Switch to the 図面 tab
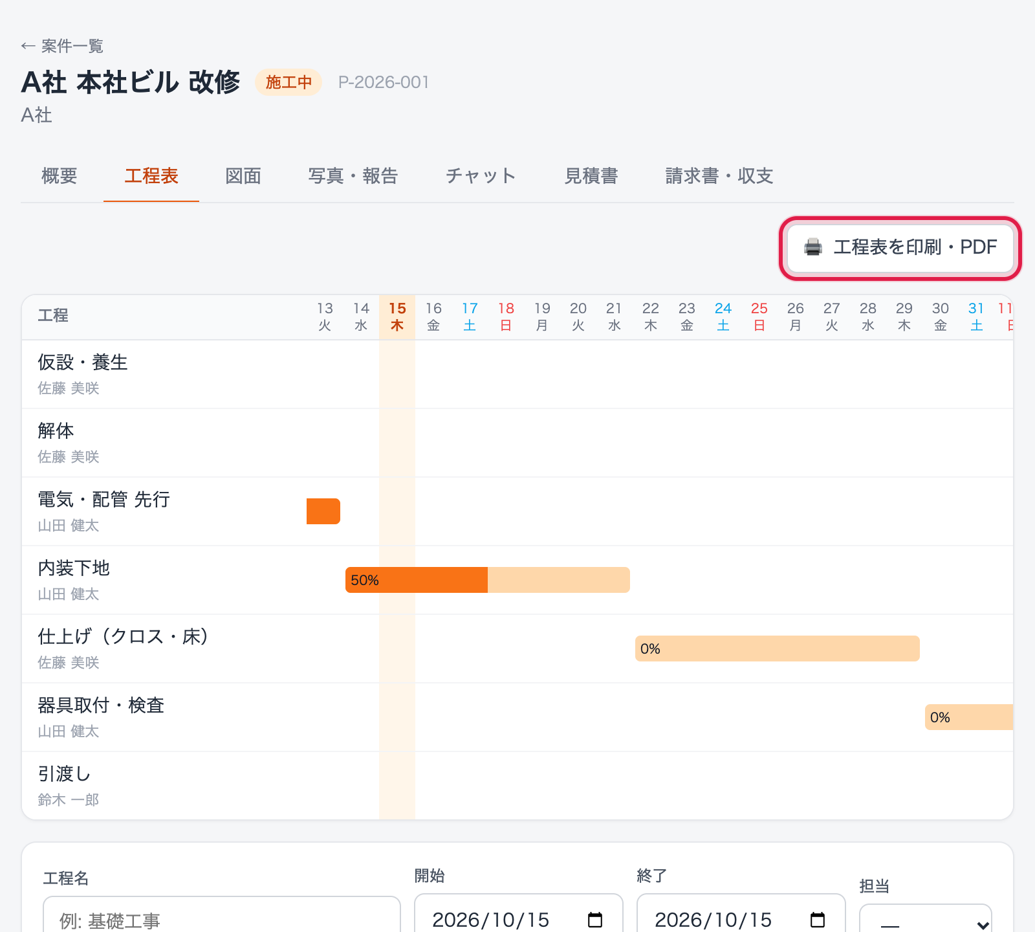1035x932 pixels. (x=243, y=176)
